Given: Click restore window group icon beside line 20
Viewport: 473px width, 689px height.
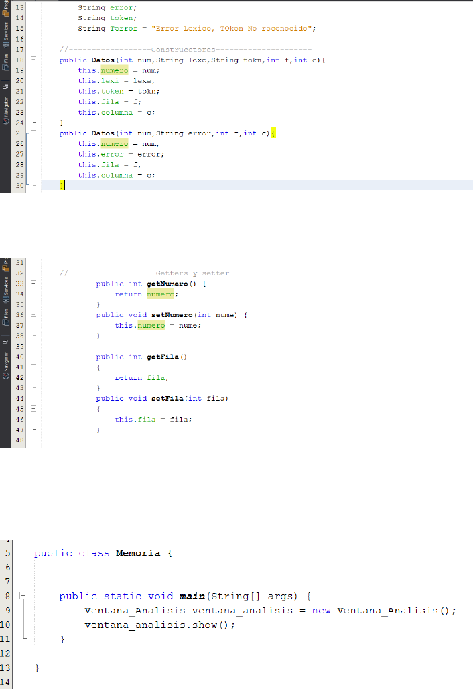Looking at the screenshot, I should click(6, 87).
